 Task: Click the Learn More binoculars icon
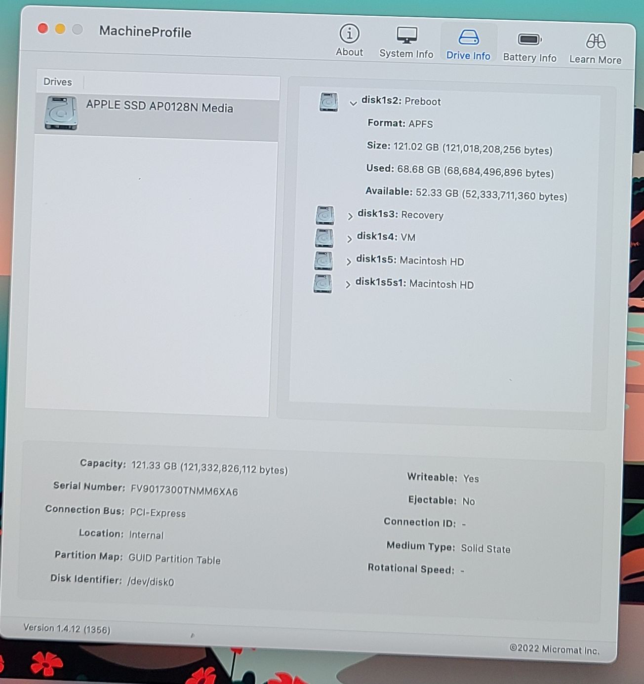tap(596, 41)
